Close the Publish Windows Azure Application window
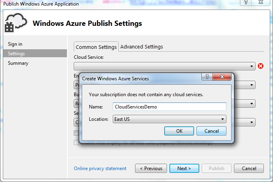The image size is (273, 182). click(x=261, y=2)
